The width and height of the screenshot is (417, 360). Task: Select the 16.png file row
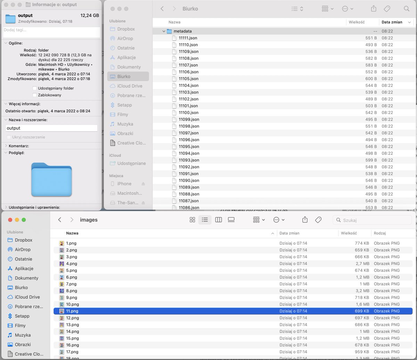click(233, 345)
